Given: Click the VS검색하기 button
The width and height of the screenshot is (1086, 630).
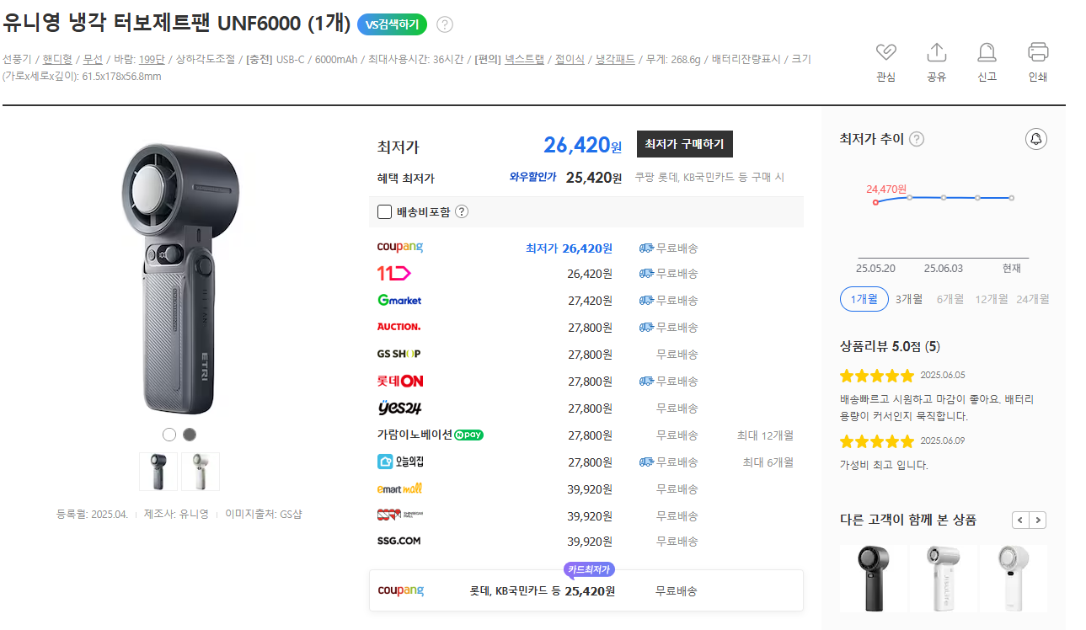Looking at the screenshot, I should click(x=392, y=24).
